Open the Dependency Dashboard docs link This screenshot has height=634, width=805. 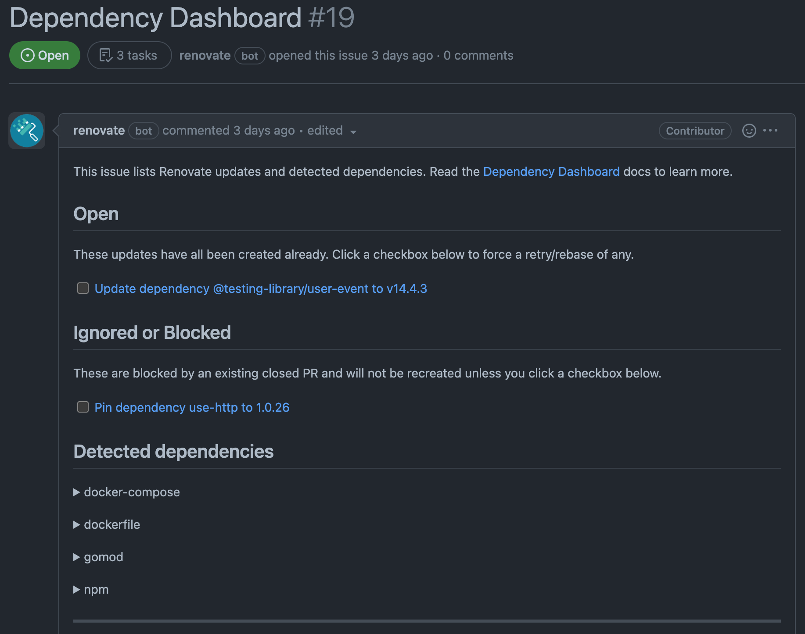pos(551,171)
